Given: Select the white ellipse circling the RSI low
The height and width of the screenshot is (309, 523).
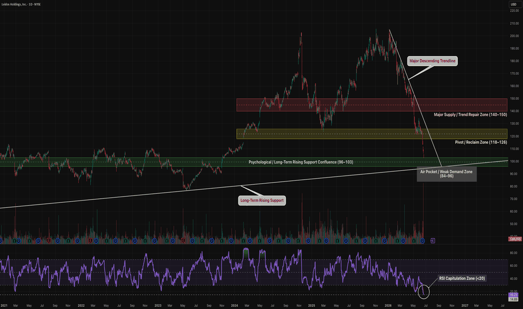Looking at the screenshot, I should tap(424, 292).
